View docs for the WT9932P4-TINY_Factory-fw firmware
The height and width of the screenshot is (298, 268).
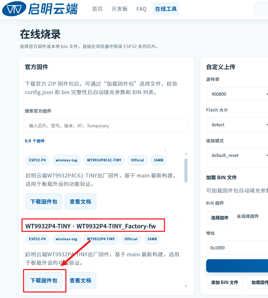(x=80, y=280)
